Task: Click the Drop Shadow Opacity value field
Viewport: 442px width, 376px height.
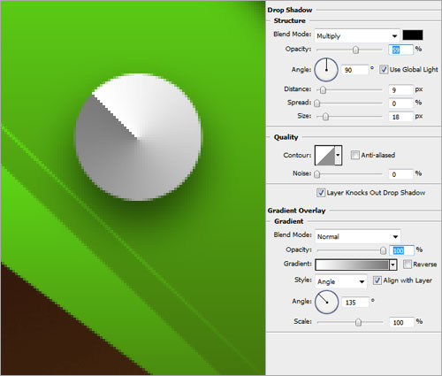Action: pos(400,50)
